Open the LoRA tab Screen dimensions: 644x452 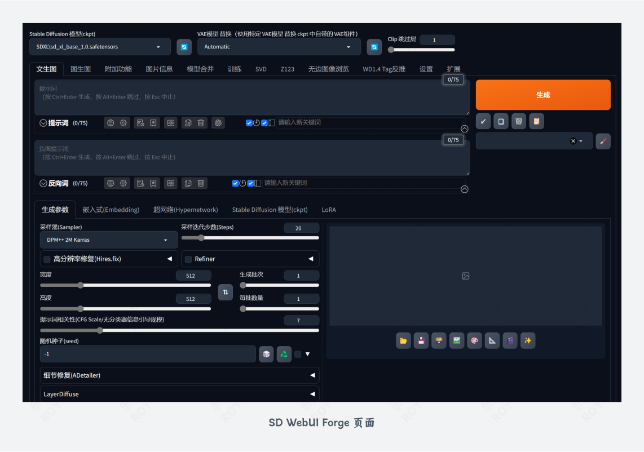[x=329, y=210]
